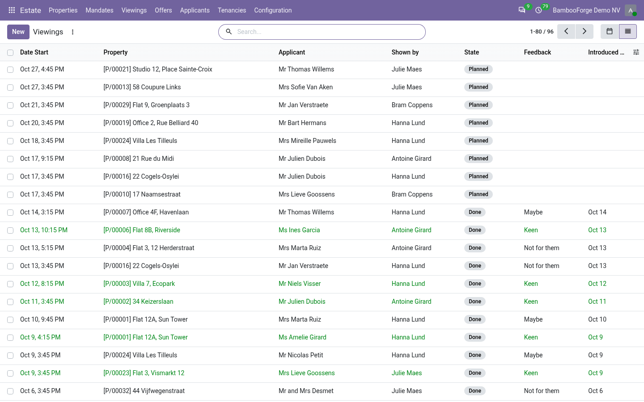Click the pager count 1-80 / 96
Image resolution: width=644 pixels, height=402 pixels.
(x=542, y=32)
